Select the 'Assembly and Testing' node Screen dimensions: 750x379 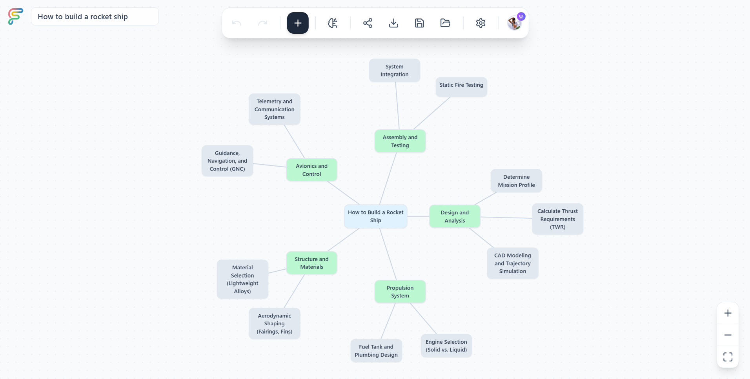pyautogui.click(x=400, y=141)
